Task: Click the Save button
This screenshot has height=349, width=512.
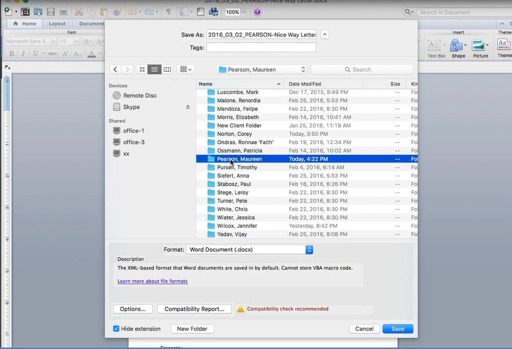Action: click(x=397, y=329)
